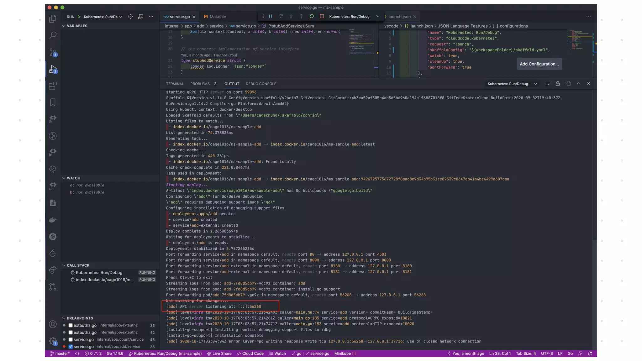Switch to the Makefile editor tab
This screenshot has width=642, height=361.
coord(217,17)
